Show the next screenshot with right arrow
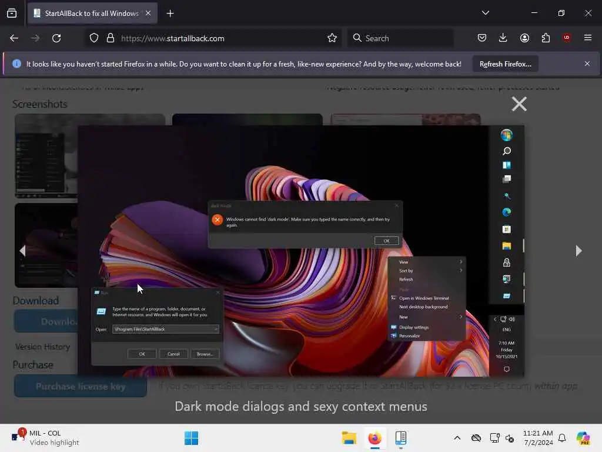This screenshot has height=452, width=602. pos(578,251)
